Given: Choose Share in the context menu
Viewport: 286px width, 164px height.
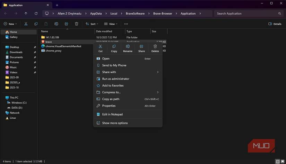Looking at the screenshot, I should [141, 48].
